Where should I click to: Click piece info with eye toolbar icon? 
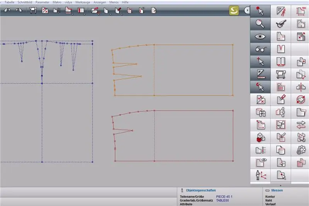142,10
